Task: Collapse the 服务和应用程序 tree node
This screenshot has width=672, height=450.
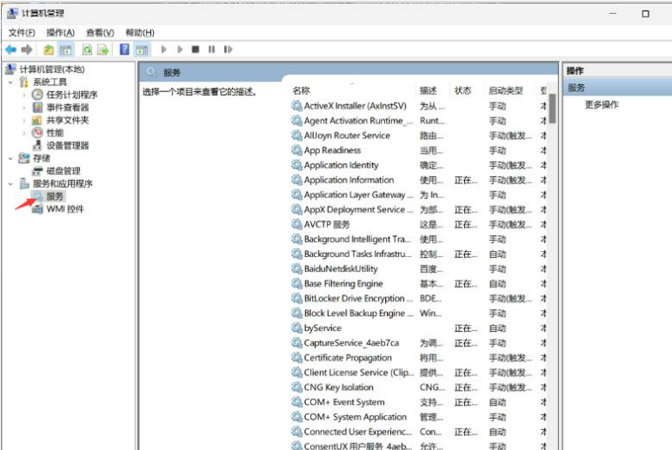Action: pos(10,183)
